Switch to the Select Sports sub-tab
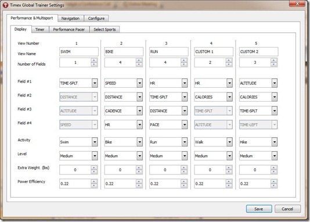This screenshot has height=222, width=310. (x=104, y=30)
